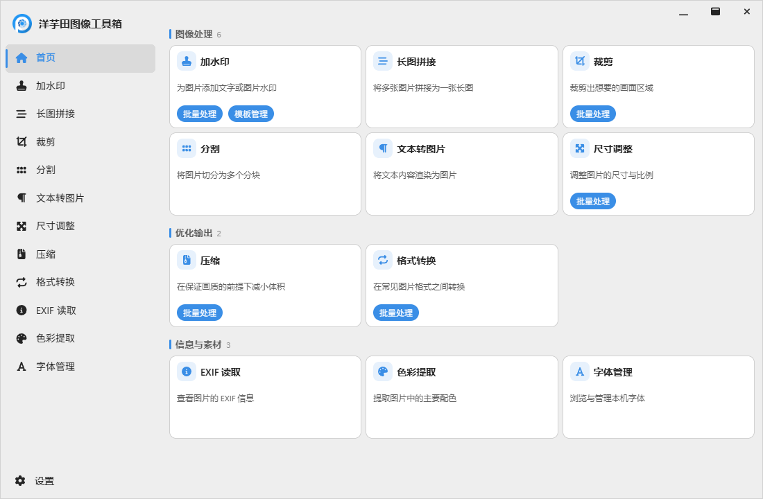Screen dimensions: 763x499
Task: Click the 信息与素材 section heading
Action: pyautogui.click(x=198, y=344)
